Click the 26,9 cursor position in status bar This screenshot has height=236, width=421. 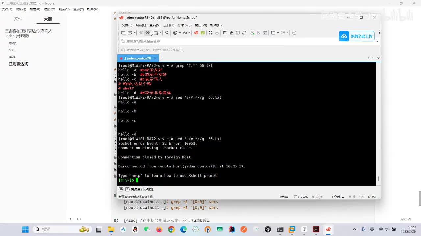319,197
